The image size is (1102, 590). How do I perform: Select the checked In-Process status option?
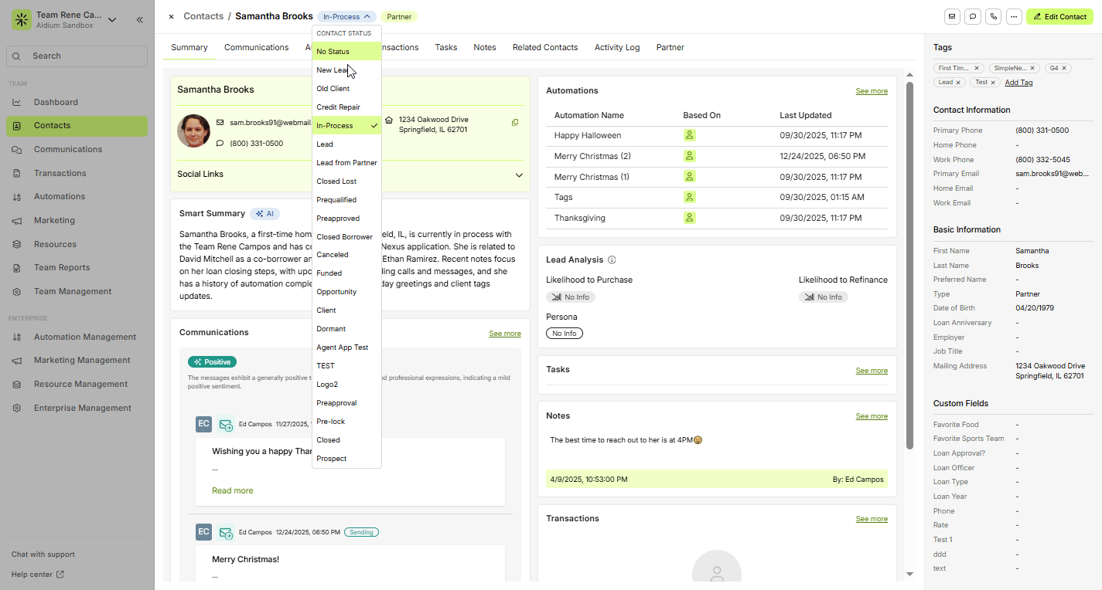click(x=346, y=126)
